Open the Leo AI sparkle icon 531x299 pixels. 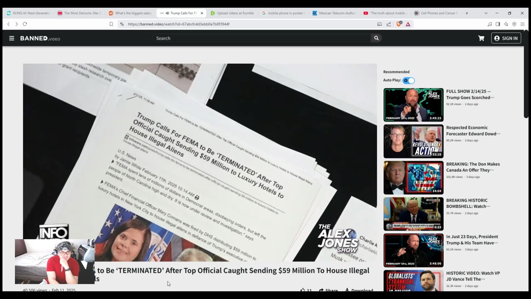coord(506,24)
